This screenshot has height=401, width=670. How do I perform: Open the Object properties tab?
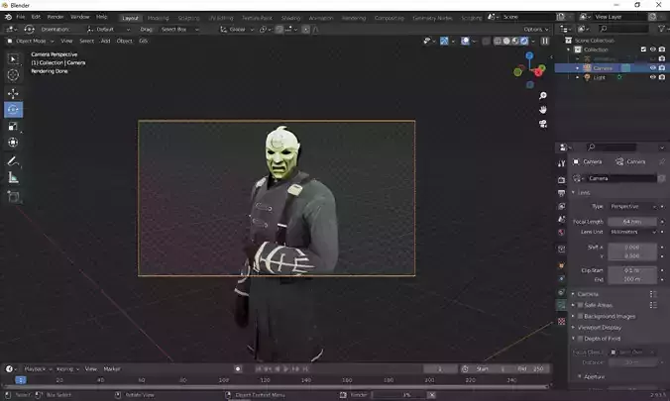pos(561,265)
